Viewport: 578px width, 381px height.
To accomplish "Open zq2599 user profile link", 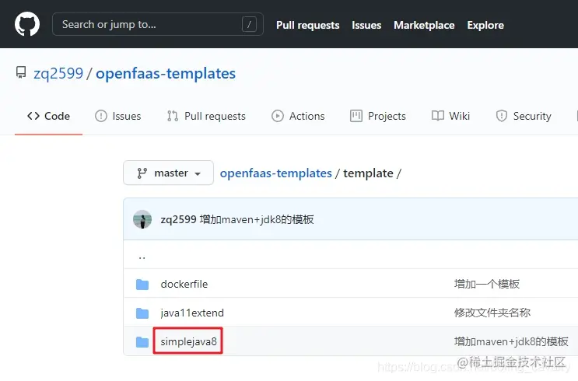I will (x=58, y=73).
